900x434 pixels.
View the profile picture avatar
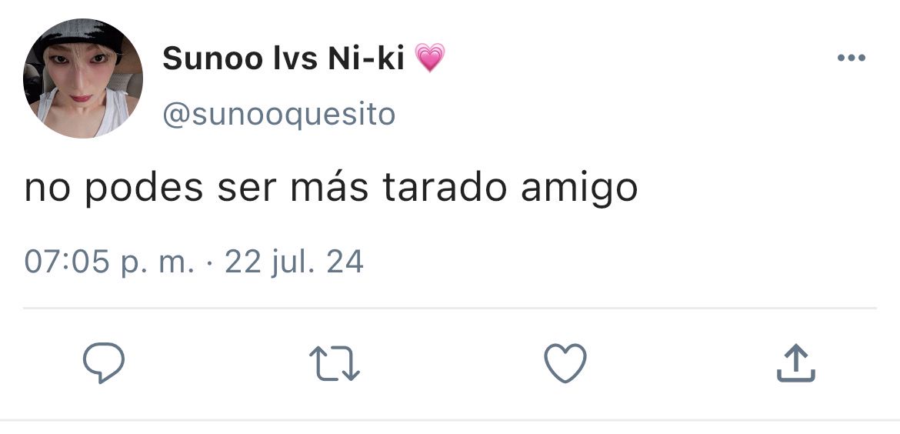coord(83,78)
